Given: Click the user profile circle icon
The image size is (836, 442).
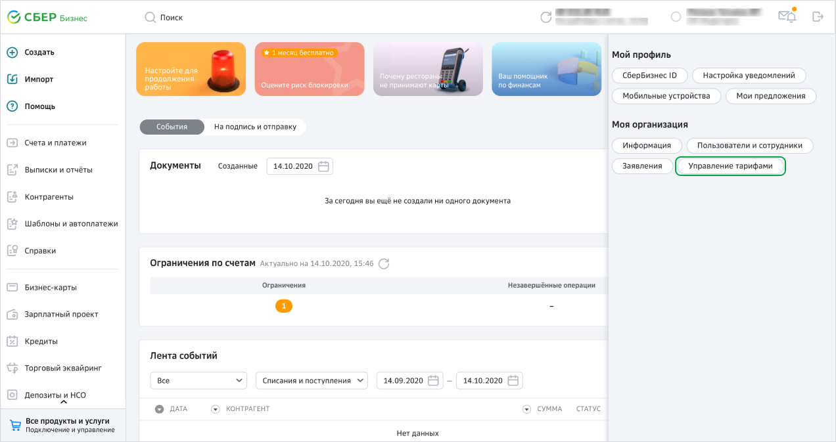Looking at the screenshot, I should [676, 17].
